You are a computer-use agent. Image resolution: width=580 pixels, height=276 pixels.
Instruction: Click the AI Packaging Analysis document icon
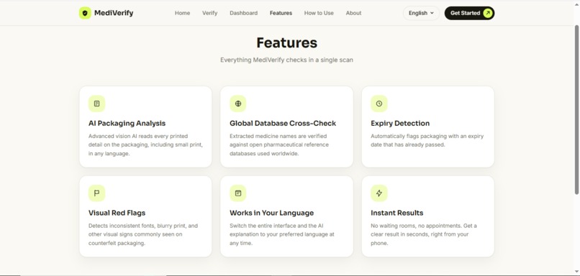[96, 103]
